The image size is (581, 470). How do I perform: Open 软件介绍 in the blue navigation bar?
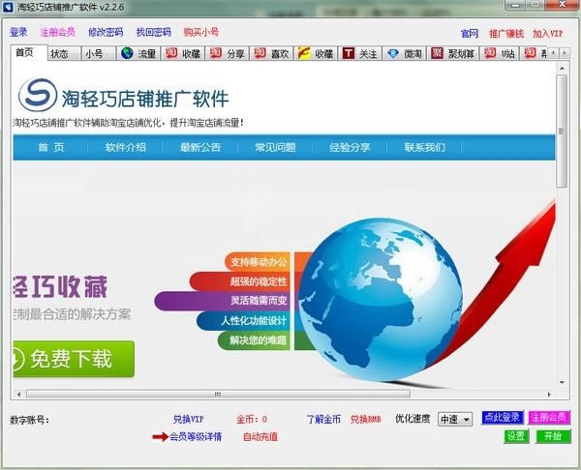(125, 147)
